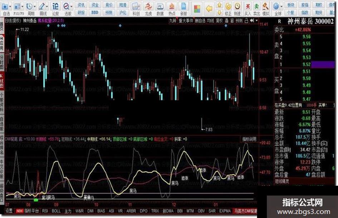338x218 pixels.
Task: Open the 龙虎 dragon-tiger list icon
Action: 148,6
